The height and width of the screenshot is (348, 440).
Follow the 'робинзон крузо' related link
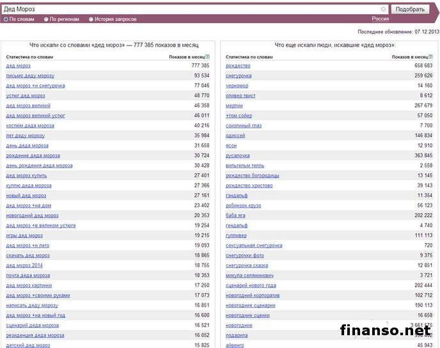(x=243, y=205)
